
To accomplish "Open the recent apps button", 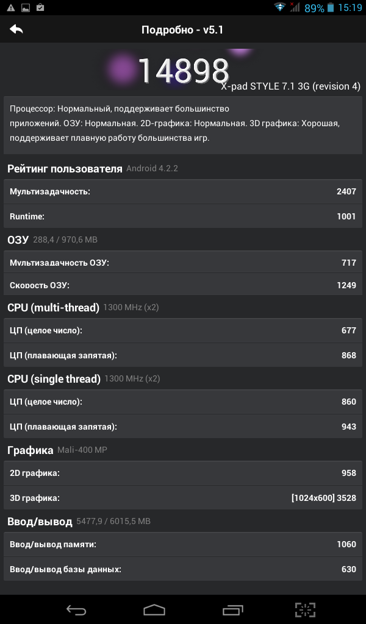I will coord(233,609).
